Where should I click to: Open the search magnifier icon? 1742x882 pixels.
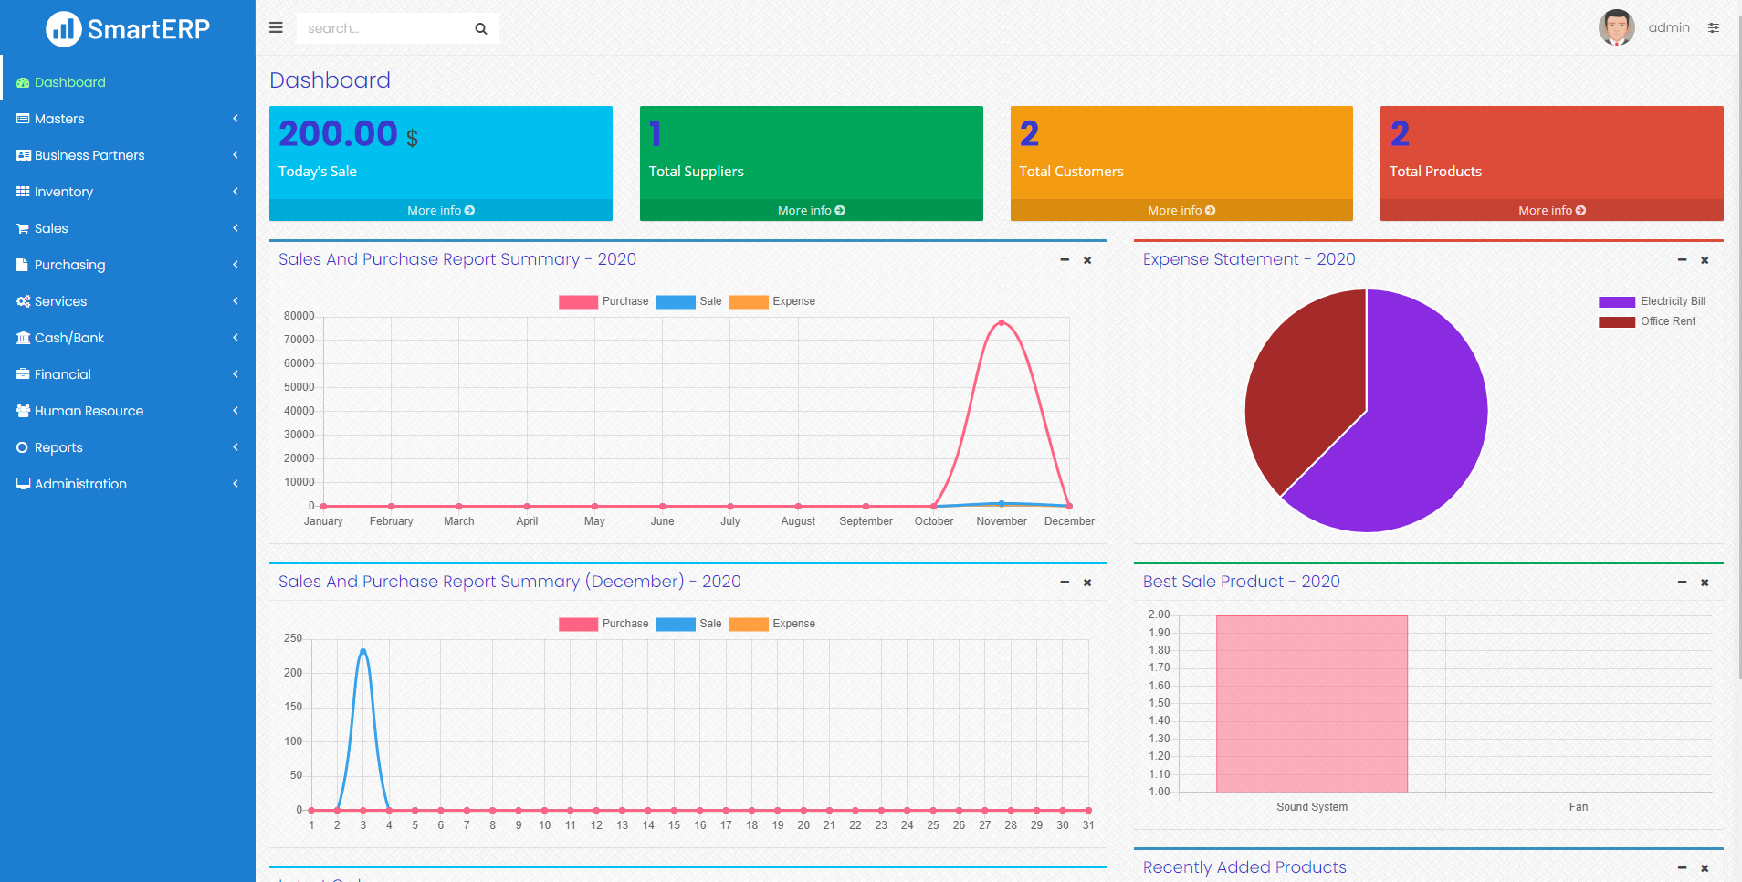pyautogui.click(x=481, y=28)
